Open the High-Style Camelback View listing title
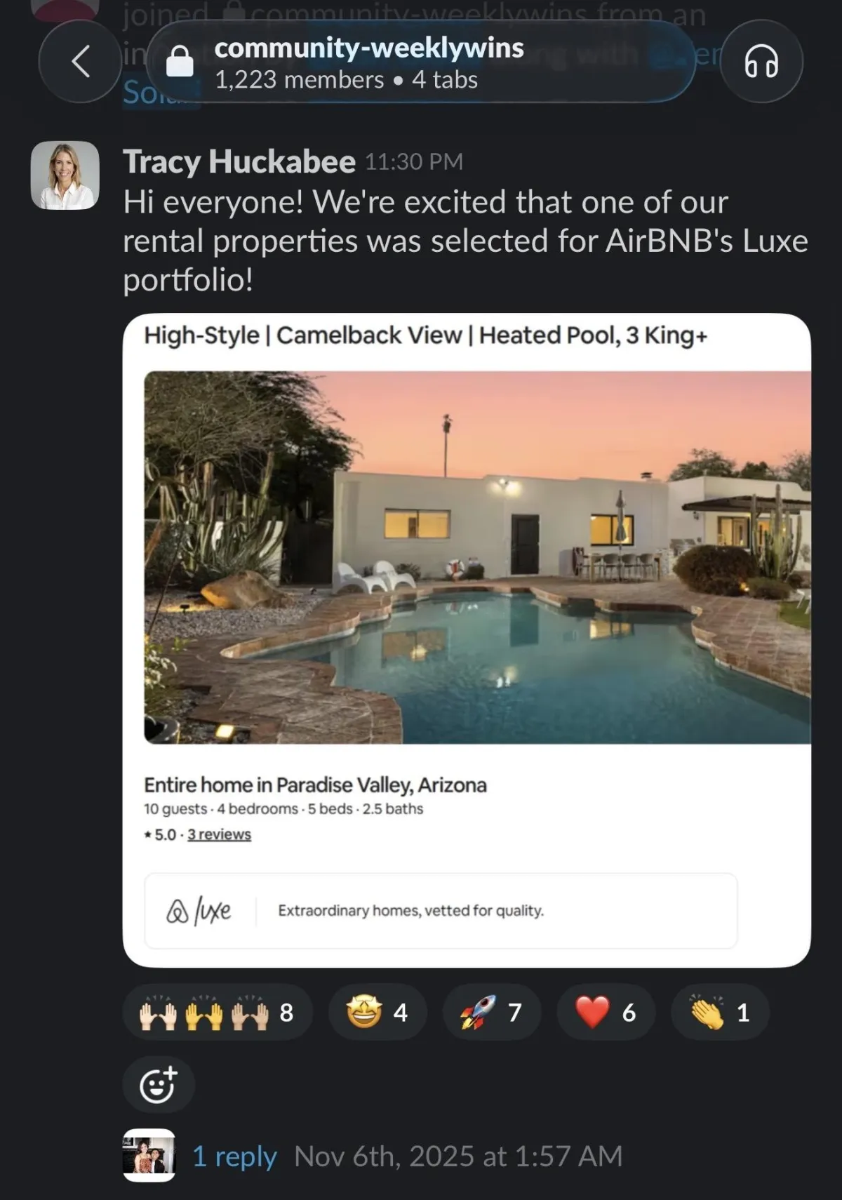This screenshot has width=842, height=1200. click(x=425, y=335)
